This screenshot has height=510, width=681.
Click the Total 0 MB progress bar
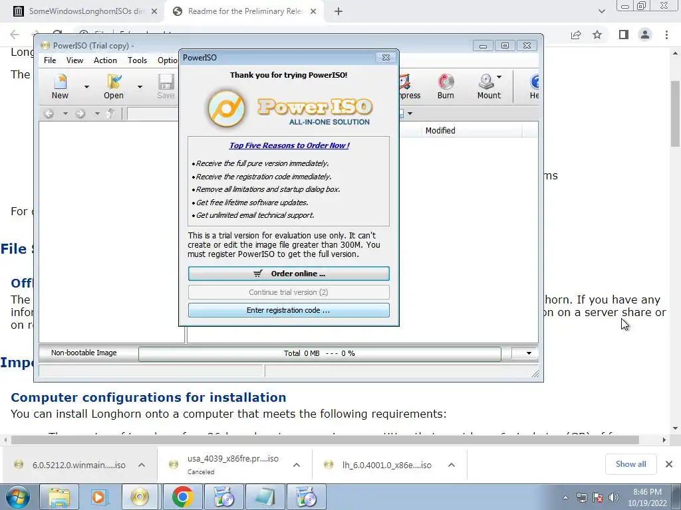click(320, 353)
